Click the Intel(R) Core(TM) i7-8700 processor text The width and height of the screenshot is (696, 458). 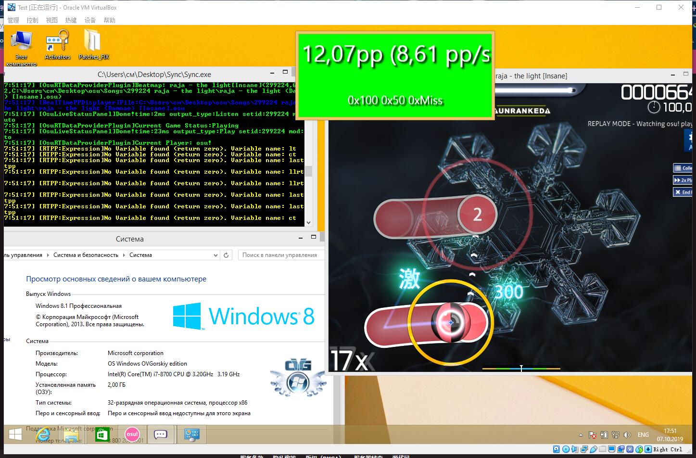[174, 374]
